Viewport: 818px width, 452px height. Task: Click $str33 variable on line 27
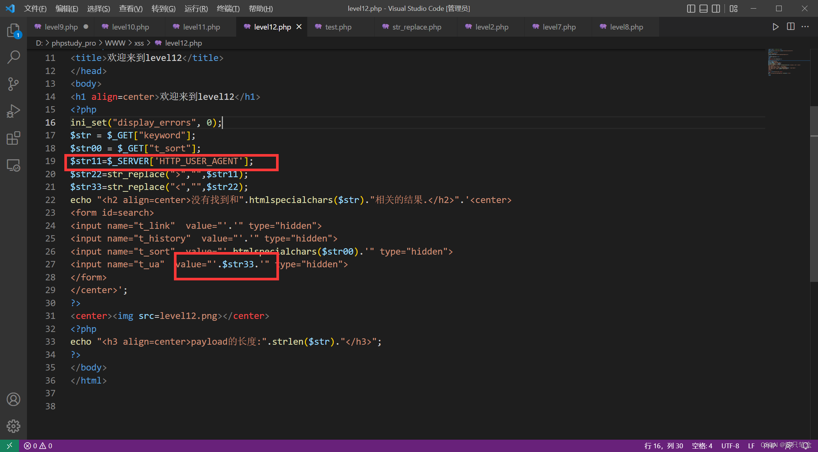(238, 264)
